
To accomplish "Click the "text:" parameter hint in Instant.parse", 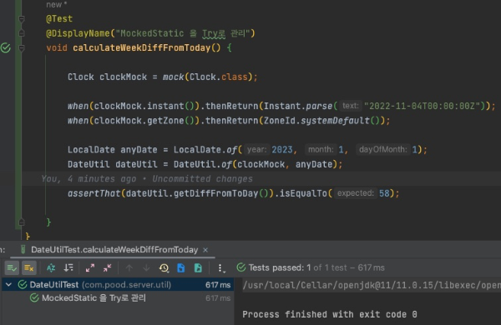I will point(351,106).
